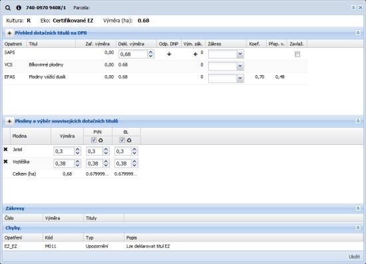
Task: Collapse the Přehled dotačních titulů panel
Action: click(x=358, y=33)
